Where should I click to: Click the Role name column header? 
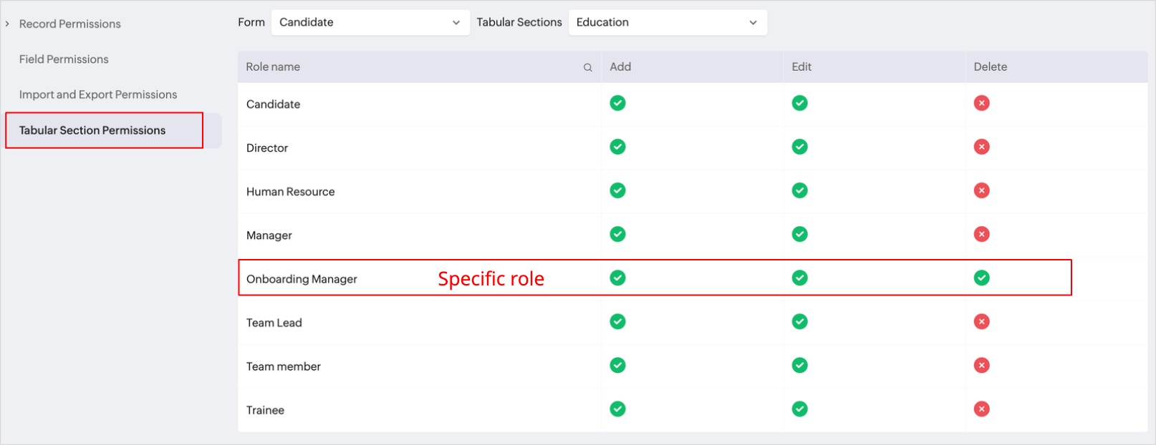tap(273, 67)
